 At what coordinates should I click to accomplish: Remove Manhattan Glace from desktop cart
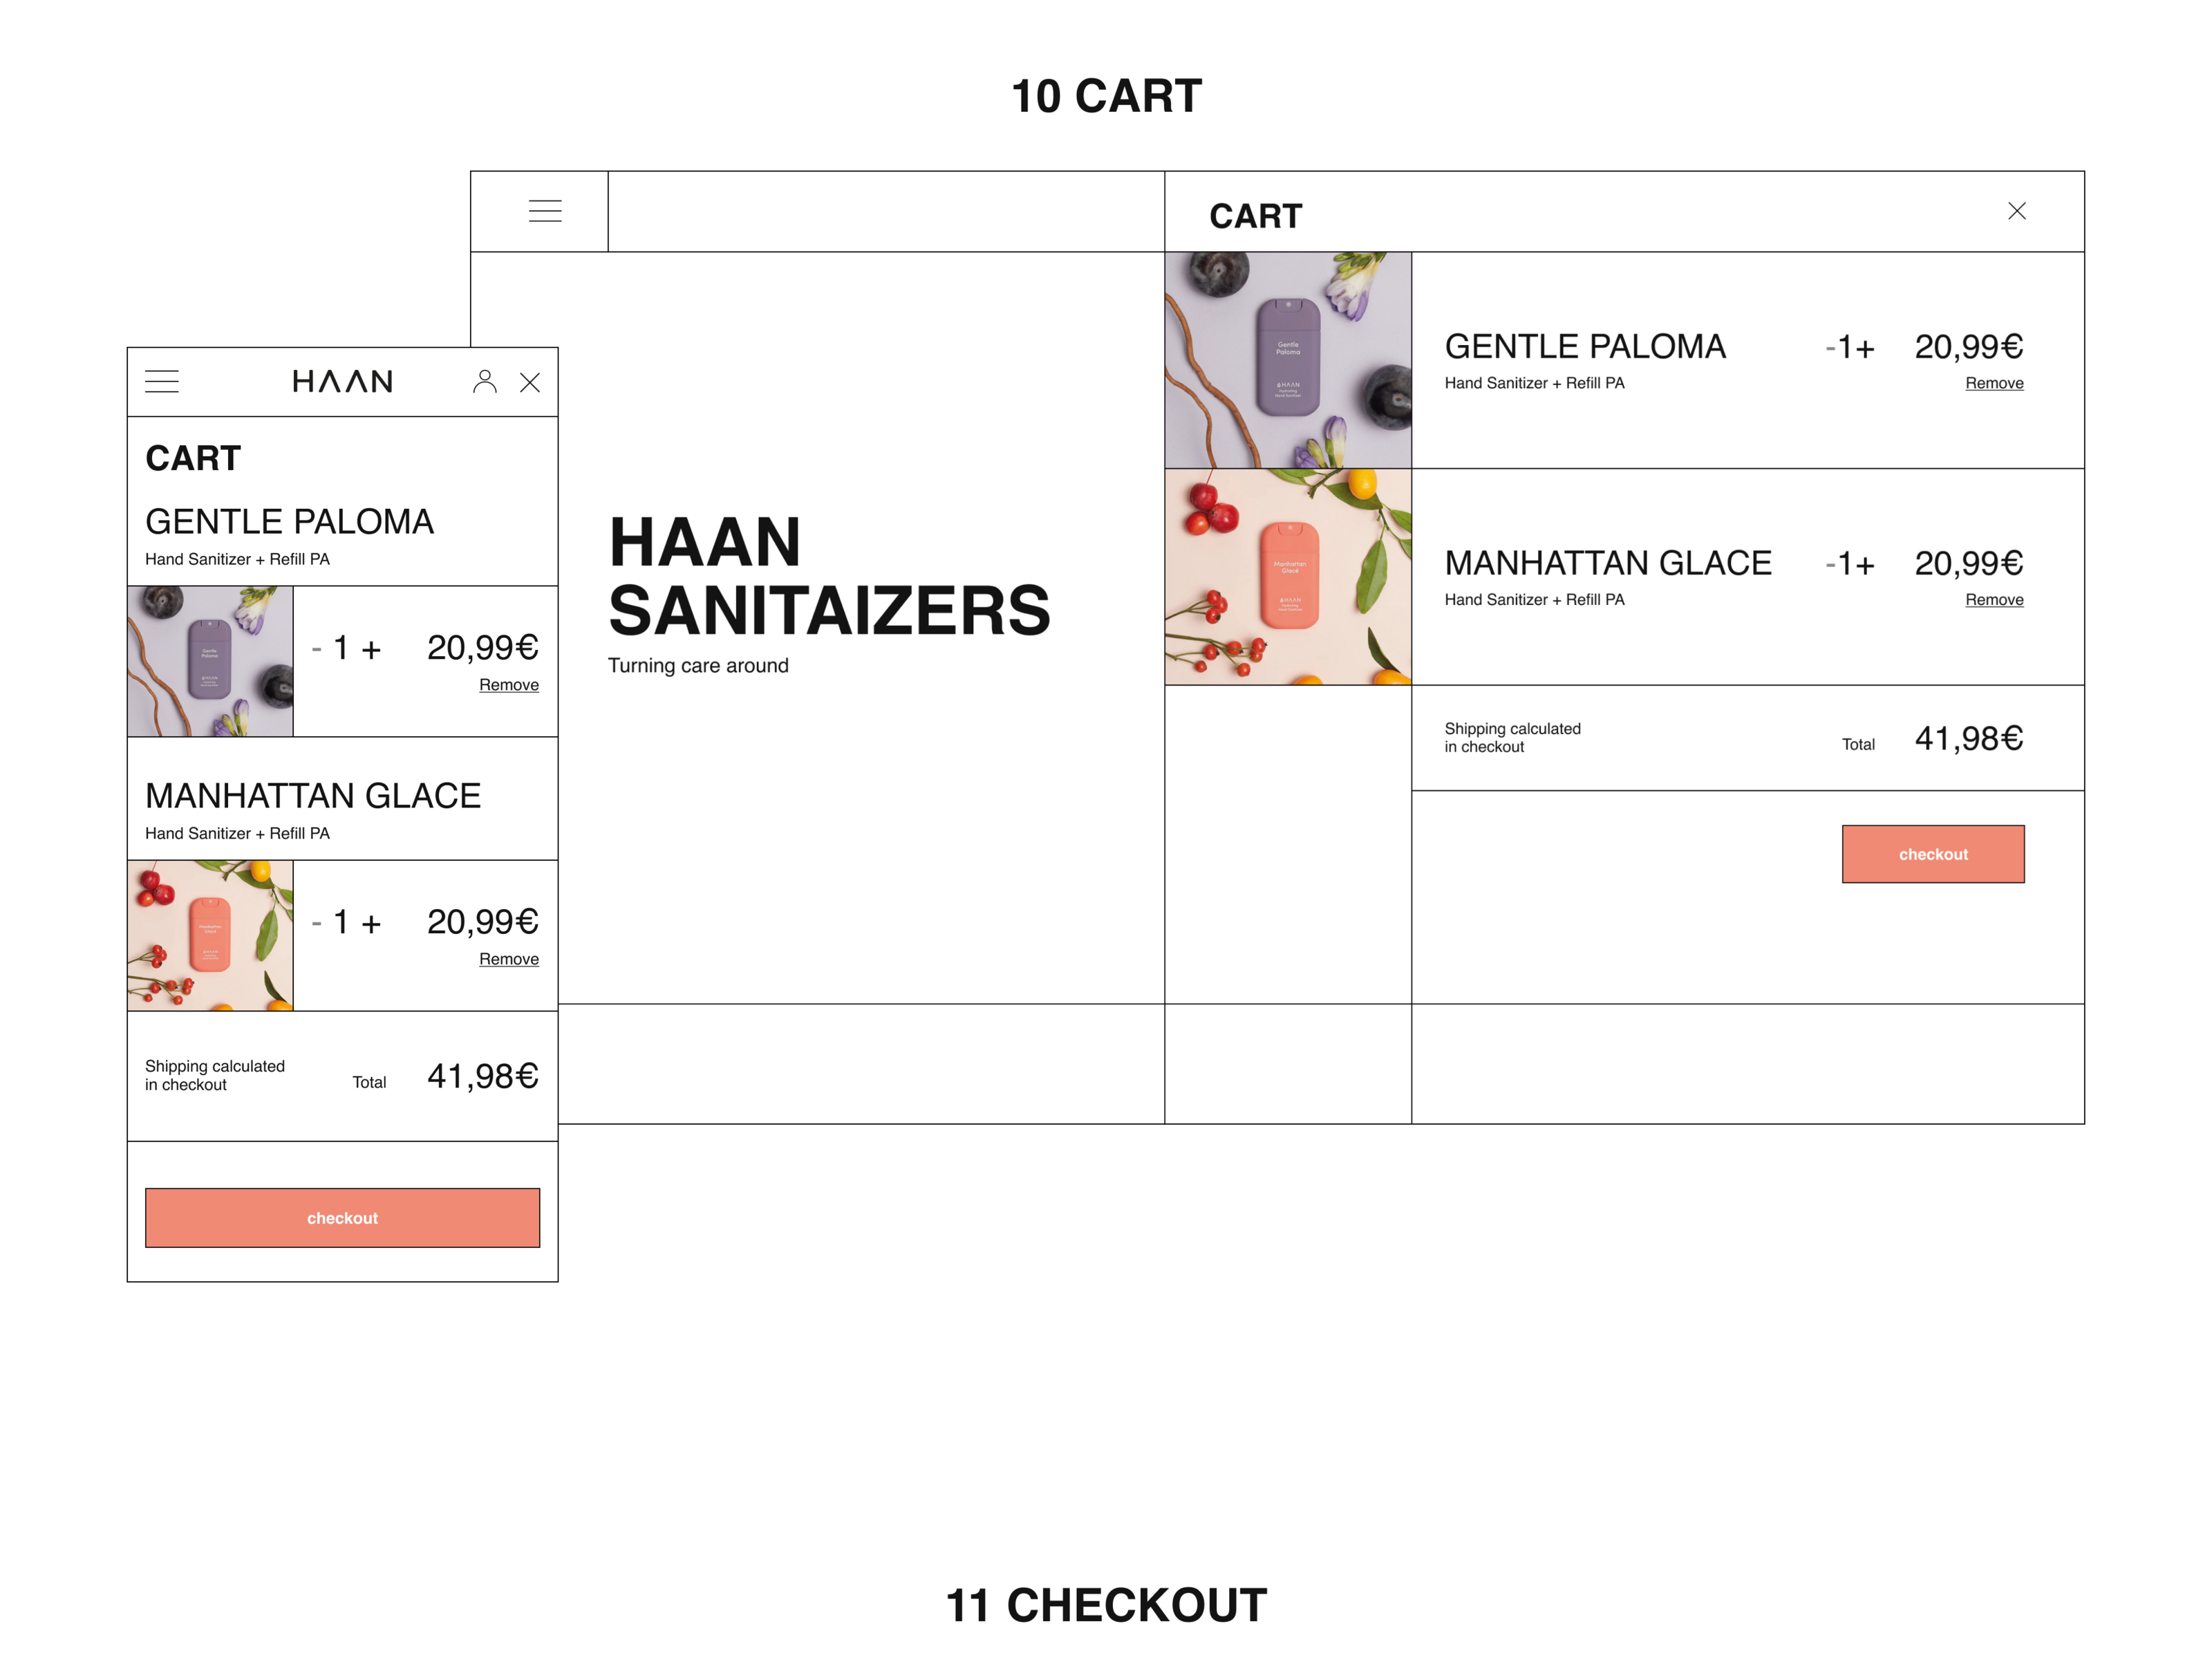[1994, 600]
